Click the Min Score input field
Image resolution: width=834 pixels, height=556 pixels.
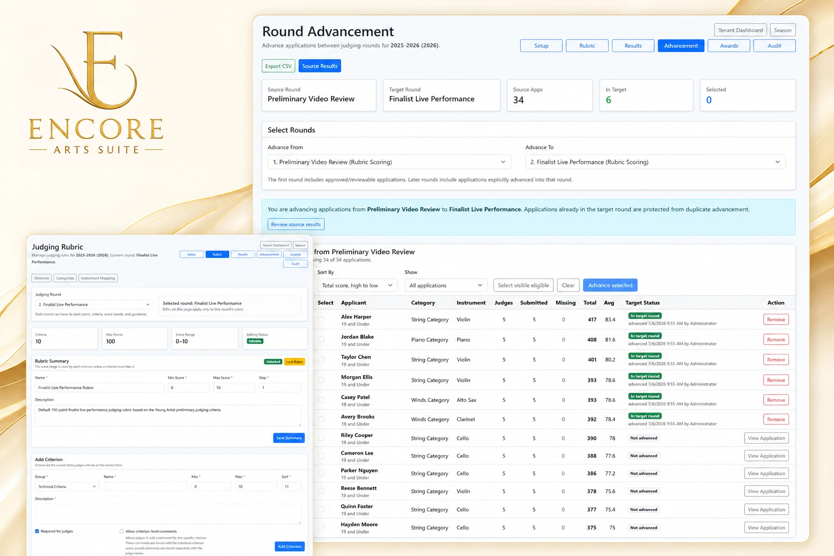click(x=188, y=388)
